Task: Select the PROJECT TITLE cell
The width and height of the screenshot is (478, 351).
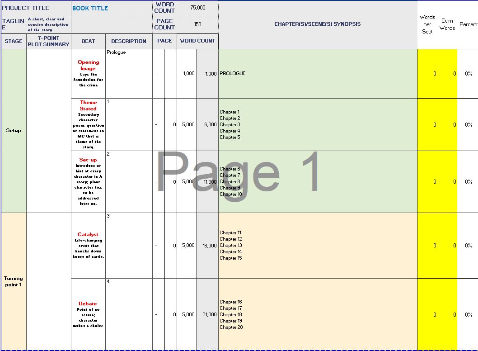Action: [36, 8]
